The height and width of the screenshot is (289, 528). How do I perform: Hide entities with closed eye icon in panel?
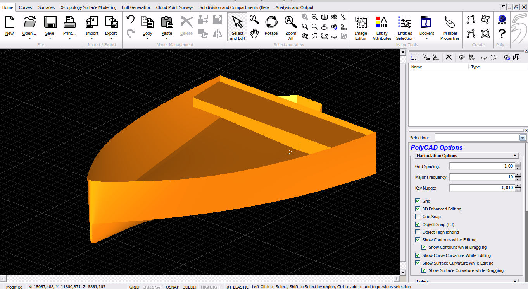(x=484, y=57)
